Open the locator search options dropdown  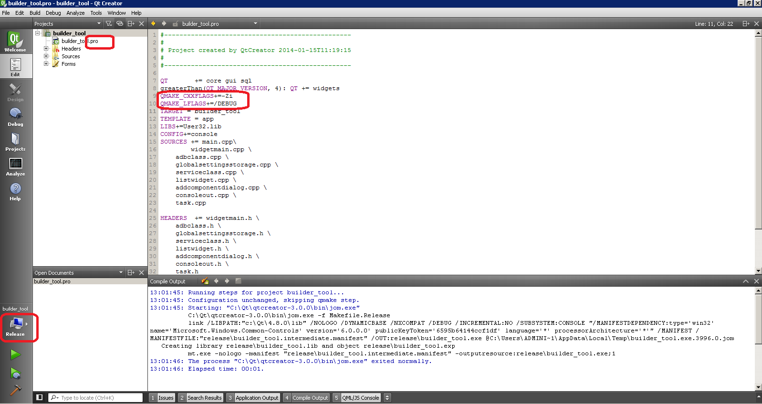pos(54,397)
